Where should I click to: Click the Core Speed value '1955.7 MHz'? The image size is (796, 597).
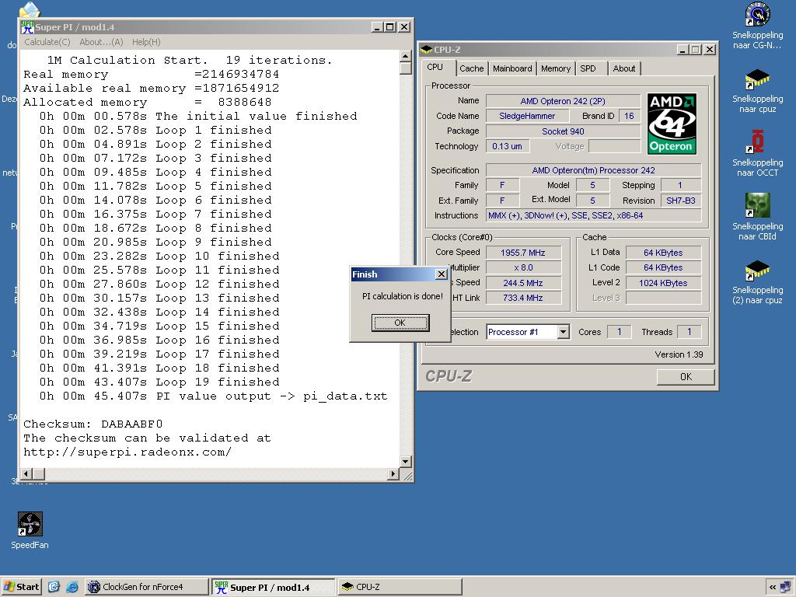(523, 253)
